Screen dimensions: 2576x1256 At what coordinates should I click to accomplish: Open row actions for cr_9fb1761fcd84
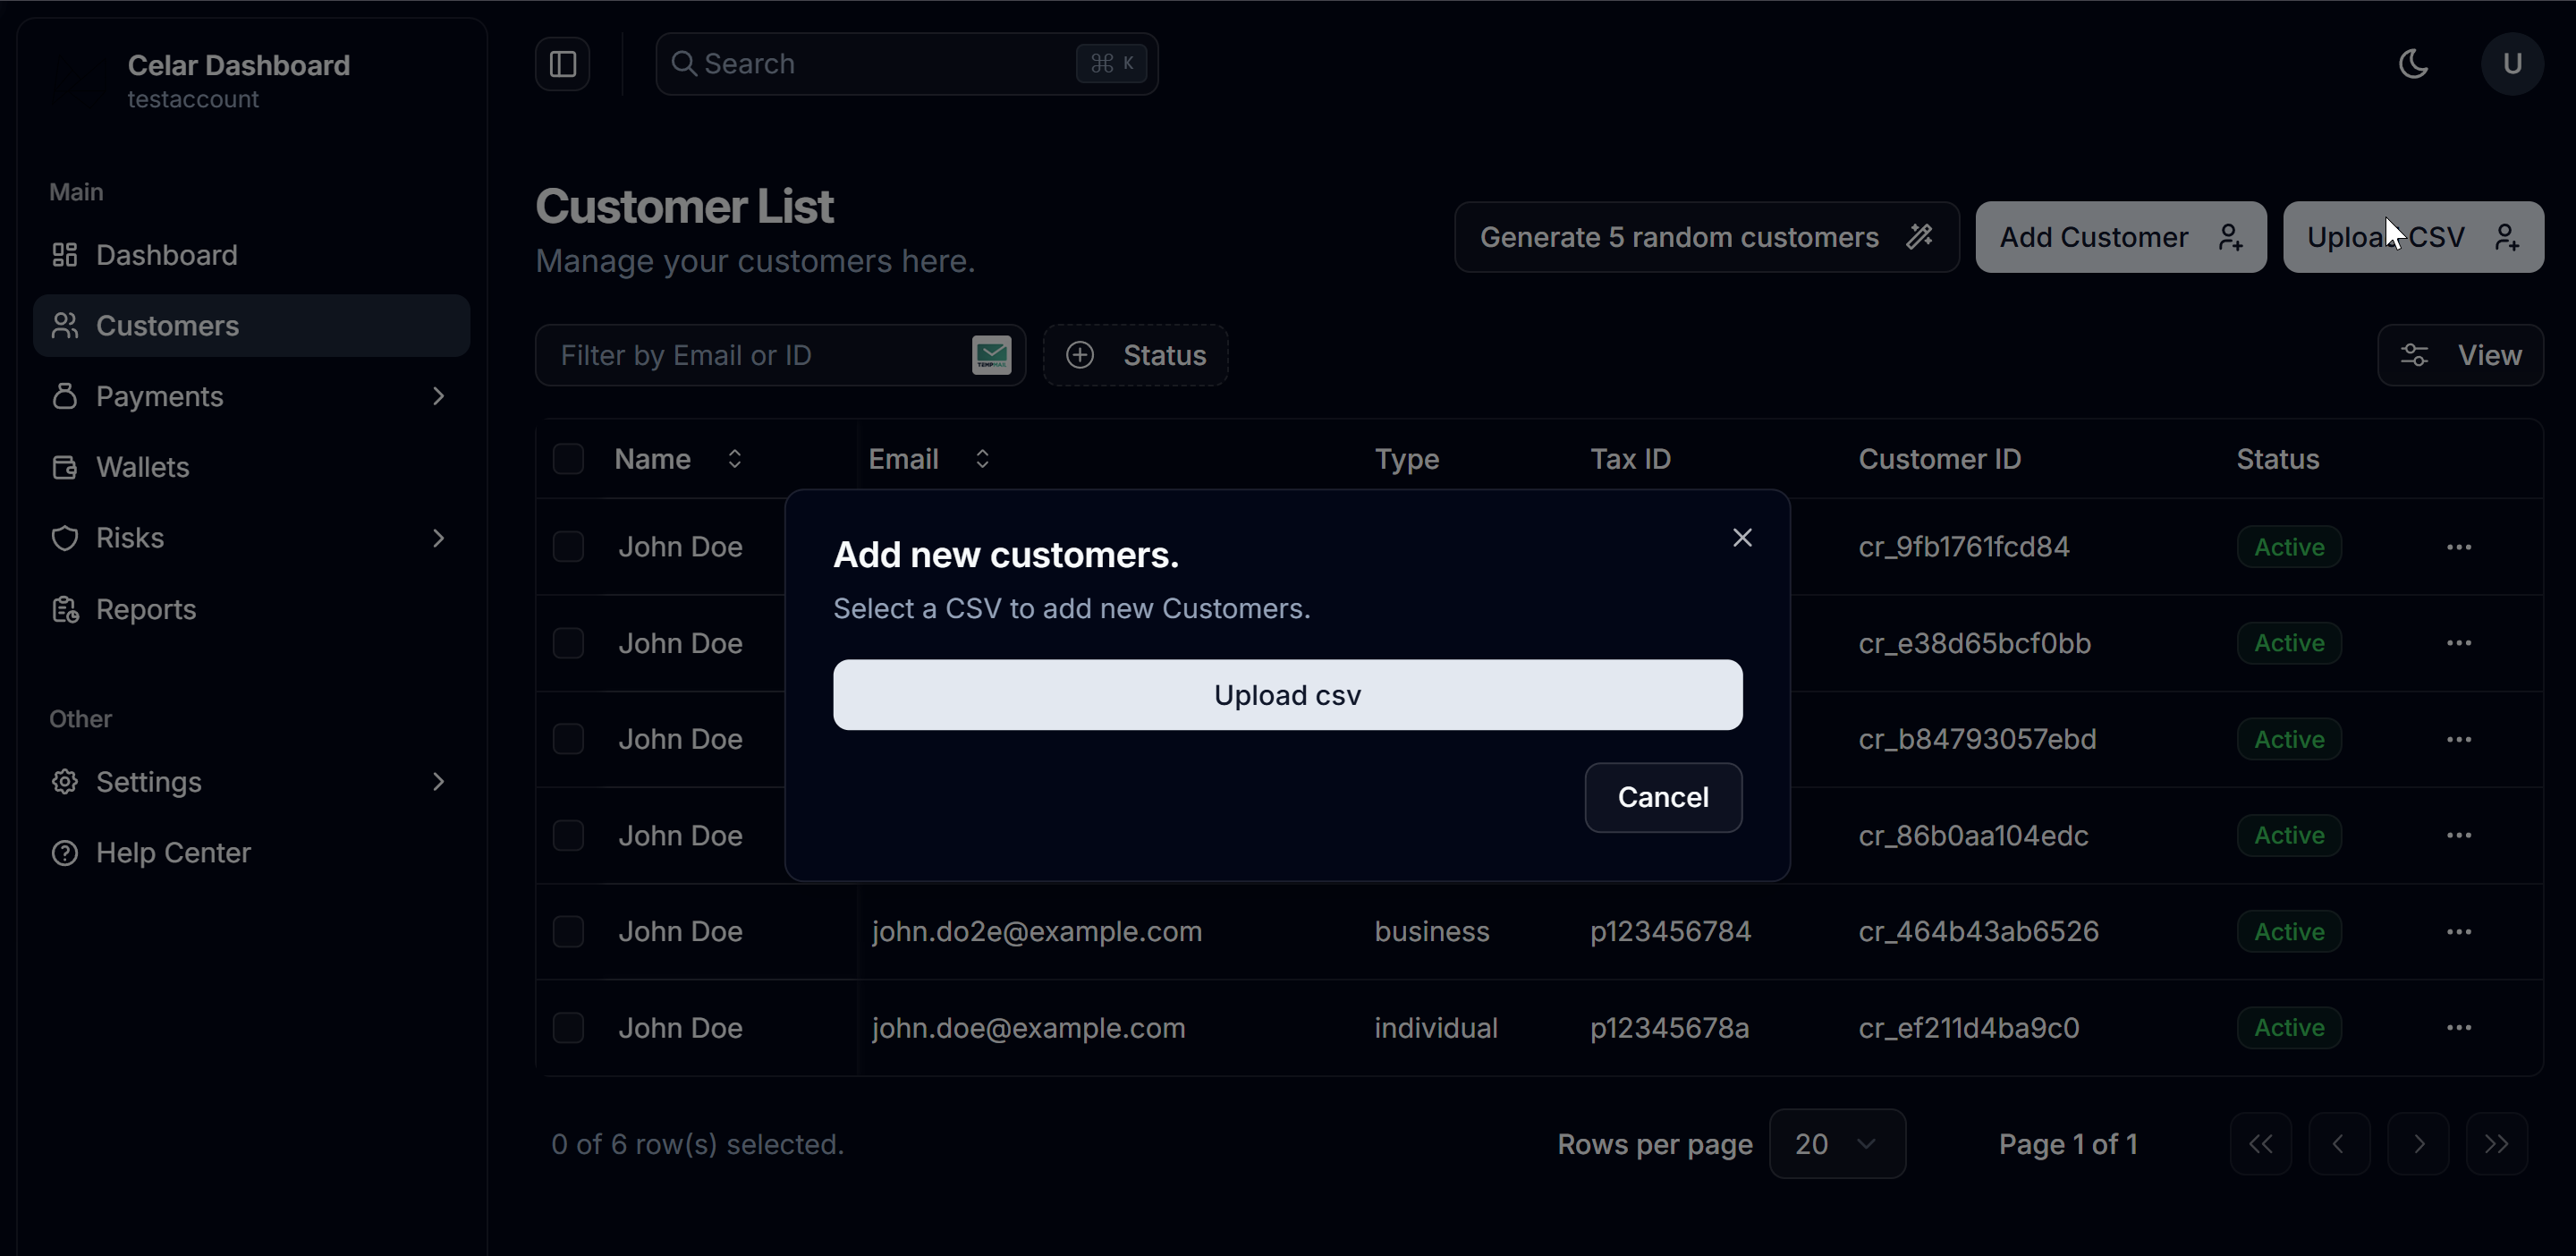[2458, 547]
